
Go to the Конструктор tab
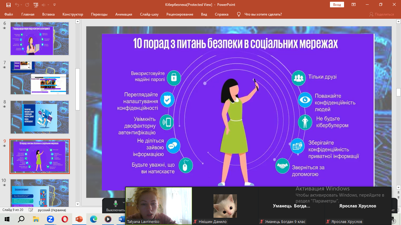pos(73,14)
